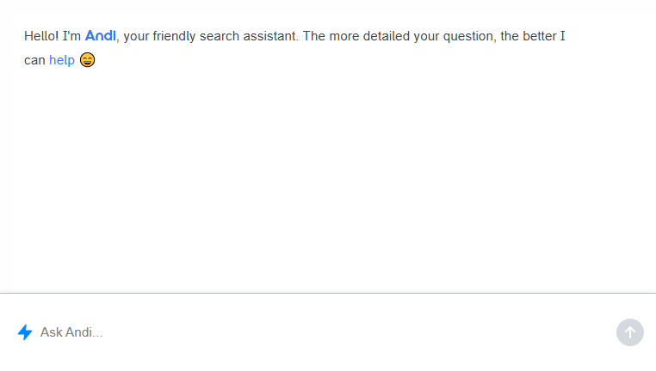Follow the blue help link
This screenshot has width=656, height=371.
(62, 60)
